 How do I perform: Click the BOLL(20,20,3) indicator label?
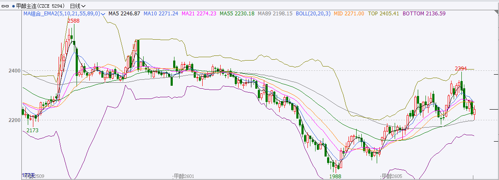314,14
